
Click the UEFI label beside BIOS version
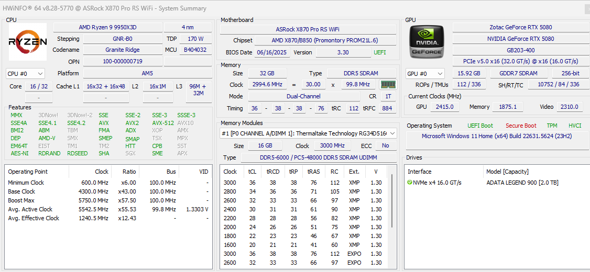point(380,53)
